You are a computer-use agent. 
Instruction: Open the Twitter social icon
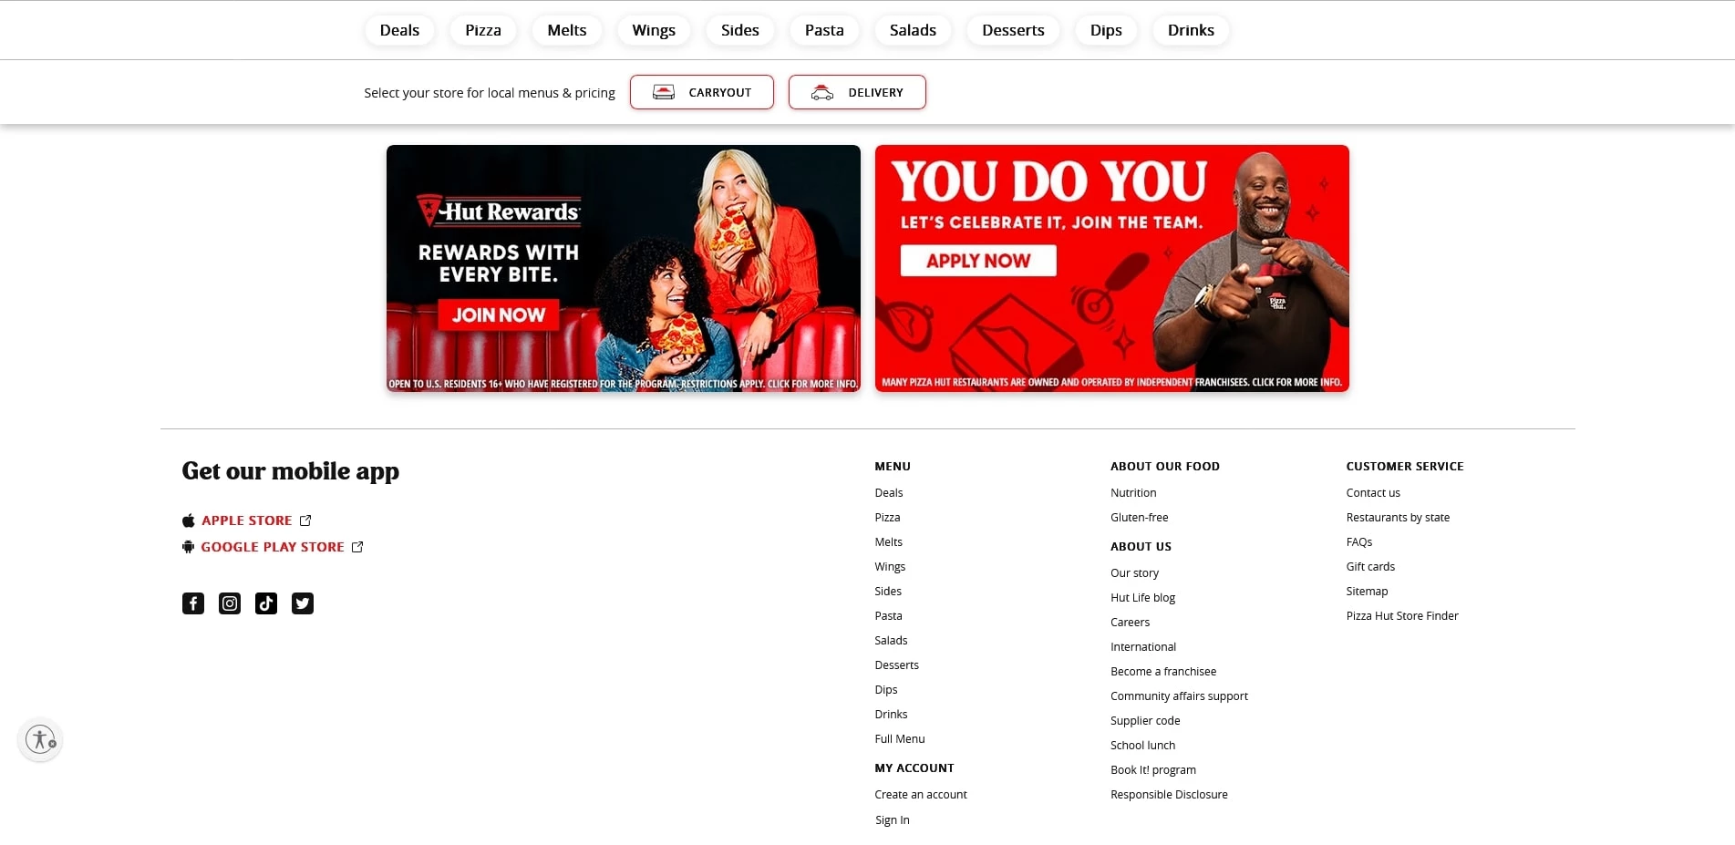point(303,603)
